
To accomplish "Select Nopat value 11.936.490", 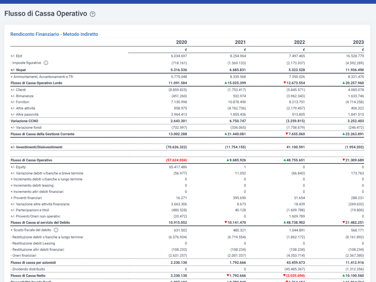I will pyautogui.click(x=354, y=70).
